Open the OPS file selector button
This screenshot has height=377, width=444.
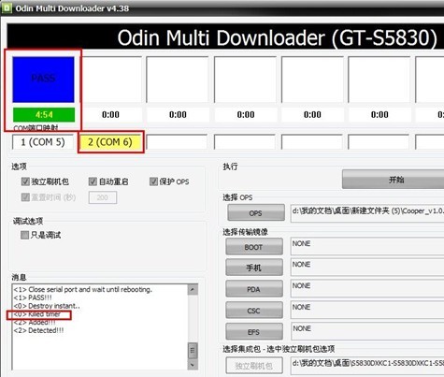pyautogui.click(x=256, y=213)
